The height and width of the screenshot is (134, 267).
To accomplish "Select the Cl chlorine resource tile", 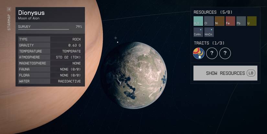I will pyautogui.click(x=209, y=21).
